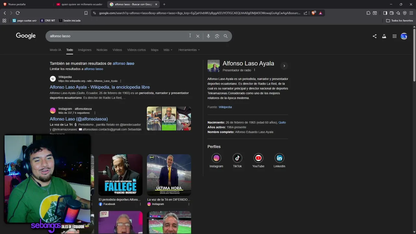The width and height of the screenshot is (416, 234).
Task: Open options beside Presentador de radio
Action: [x=254, y=70]
